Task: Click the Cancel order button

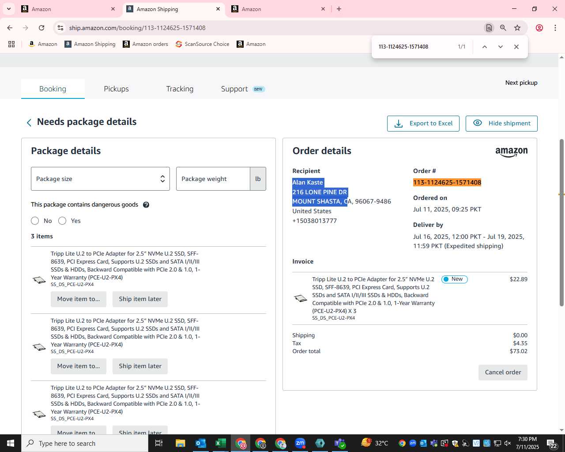Action: (503, 373)
